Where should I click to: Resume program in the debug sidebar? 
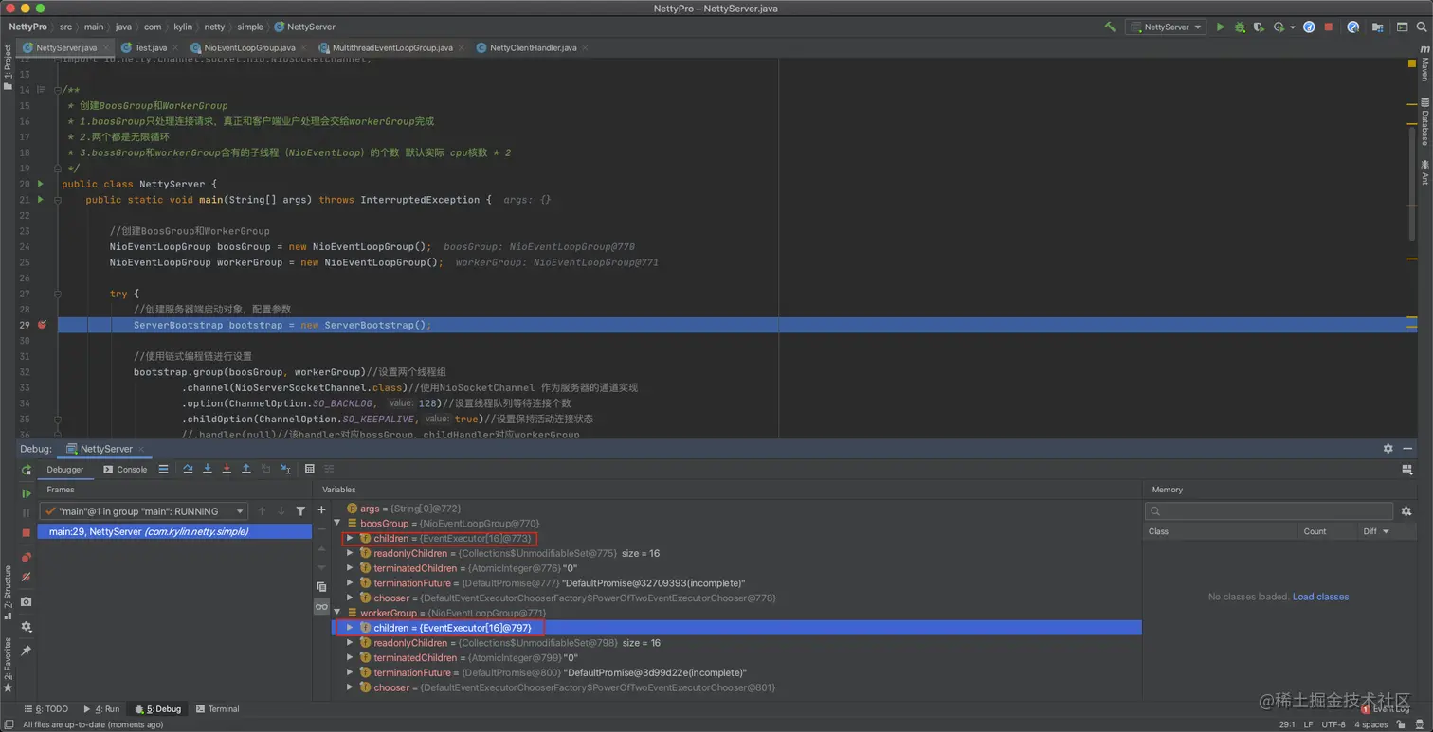[x=27, y=493]
